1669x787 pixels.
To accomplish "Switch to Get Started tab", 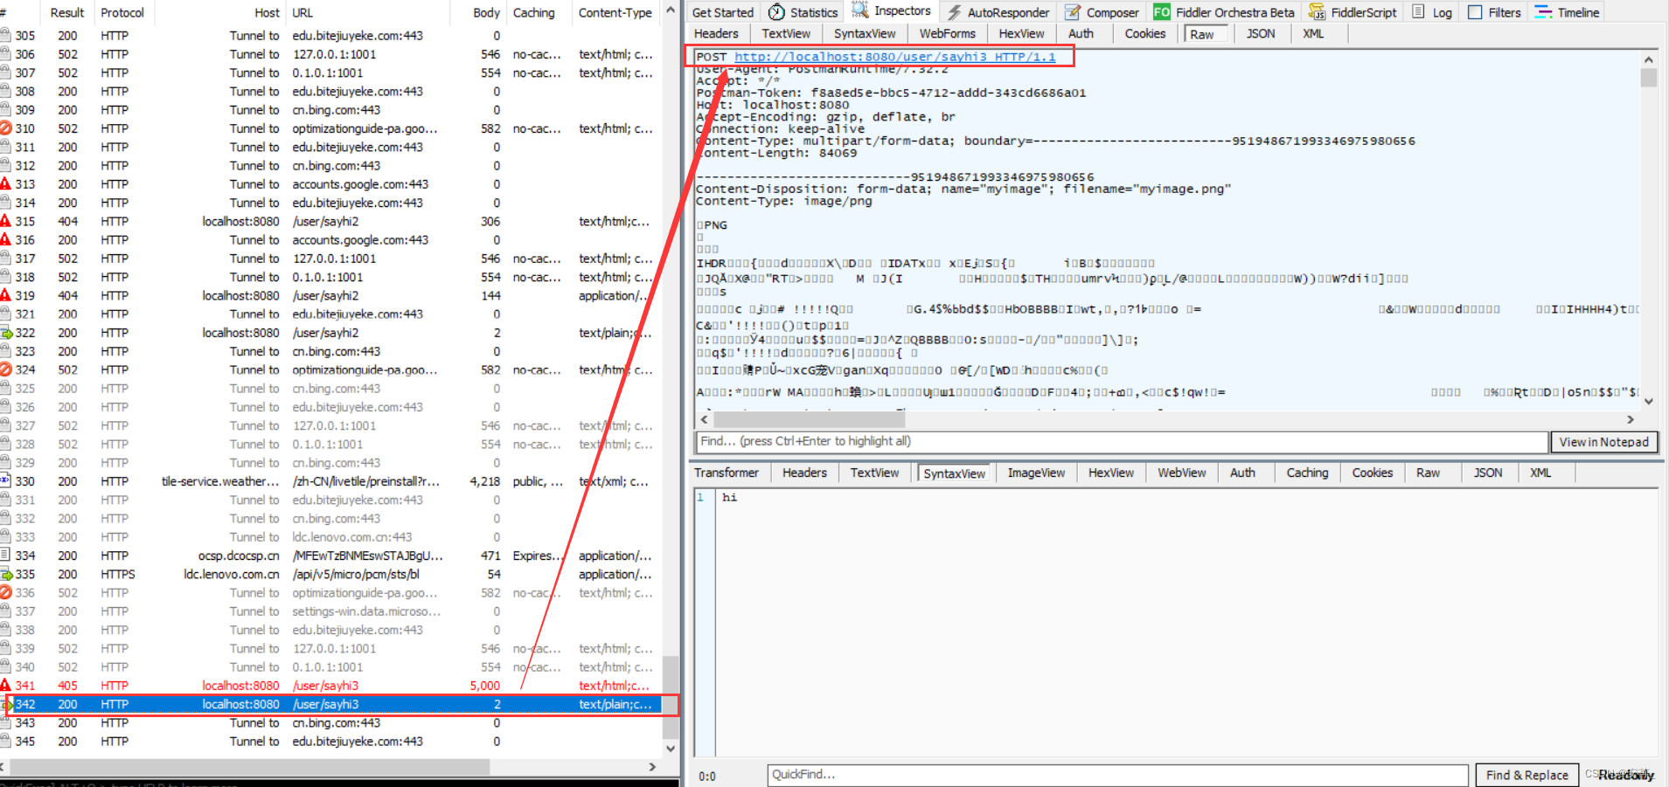I will click(x=722, y=12).
